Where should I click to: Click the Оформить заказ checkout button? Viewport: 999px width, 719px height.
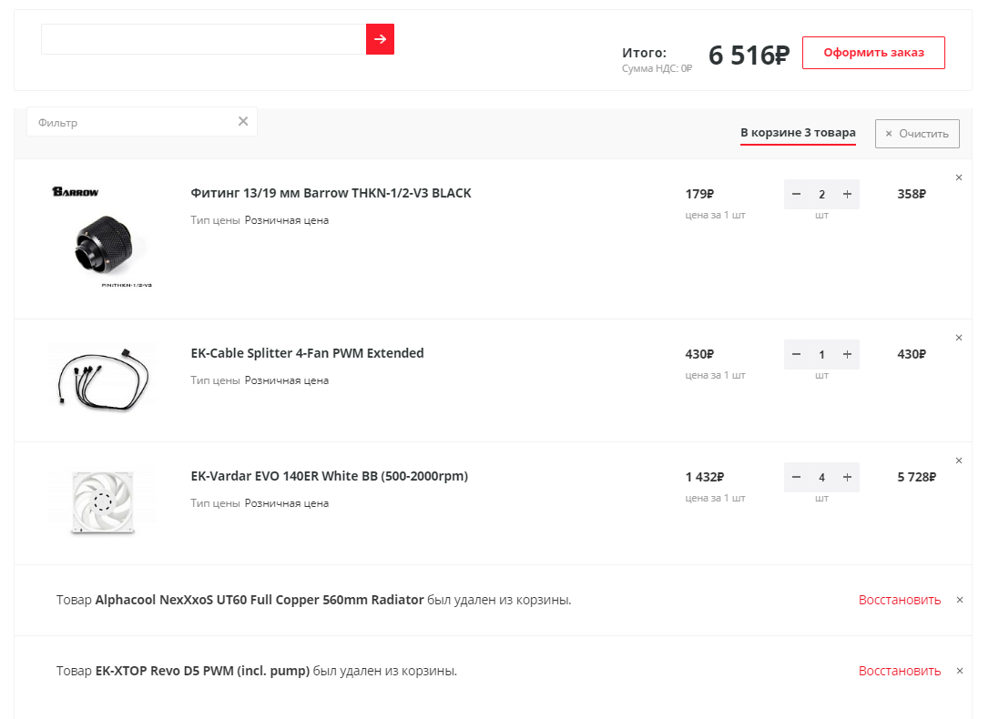tap(873, 53)
